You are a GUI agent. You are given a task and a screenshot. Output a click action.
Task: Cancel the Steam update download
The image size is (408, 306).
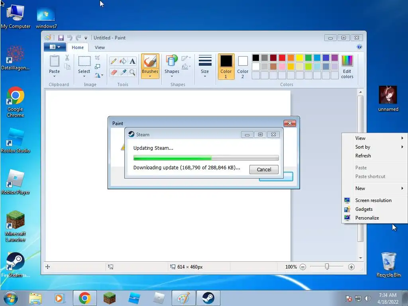[x=264, y=169]
